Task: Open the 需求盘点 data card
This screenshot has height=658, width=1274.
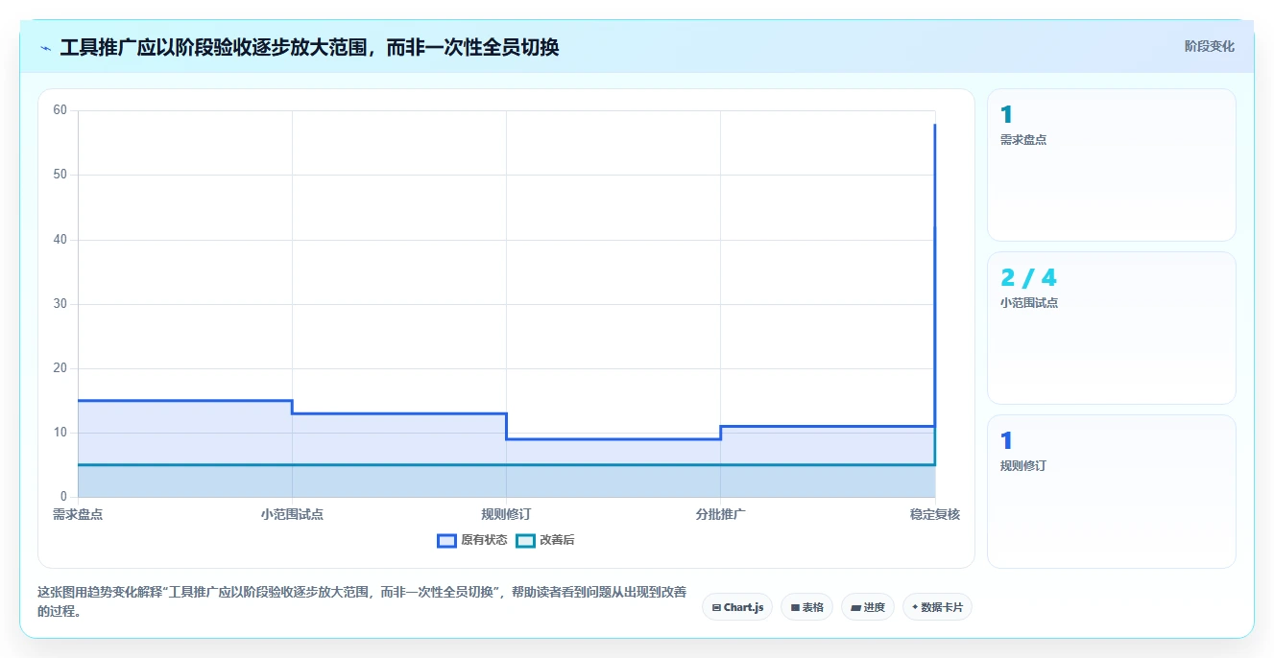Action: [x=1111, y=165]
